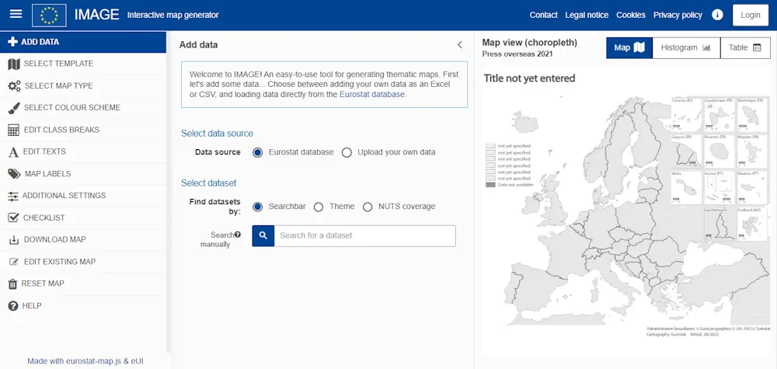777x369 pixels.
Task: Click the Réunion (FR) map inset
Action: tap(719, 151)
